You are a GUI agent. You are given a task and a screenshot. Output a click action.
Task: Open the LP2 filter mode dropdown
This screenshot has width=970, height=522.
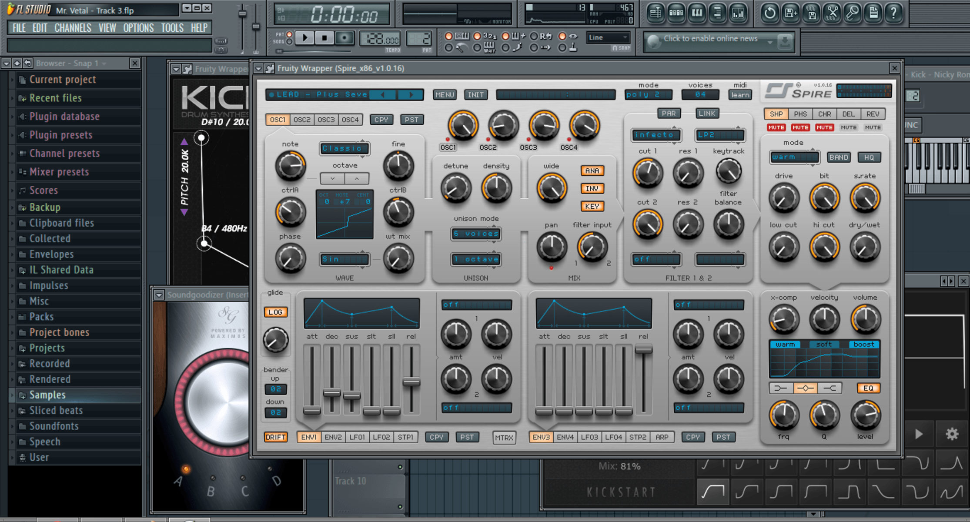(x=720, y=135)
